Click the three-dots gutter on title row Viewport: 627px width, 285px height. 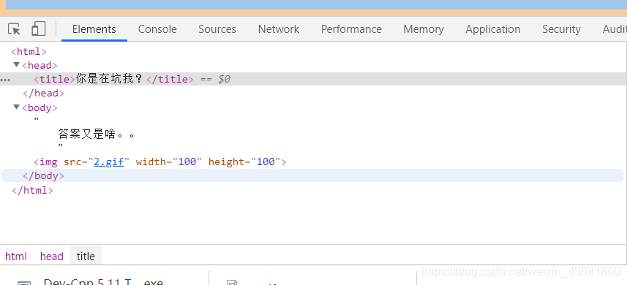coord(5,80)
